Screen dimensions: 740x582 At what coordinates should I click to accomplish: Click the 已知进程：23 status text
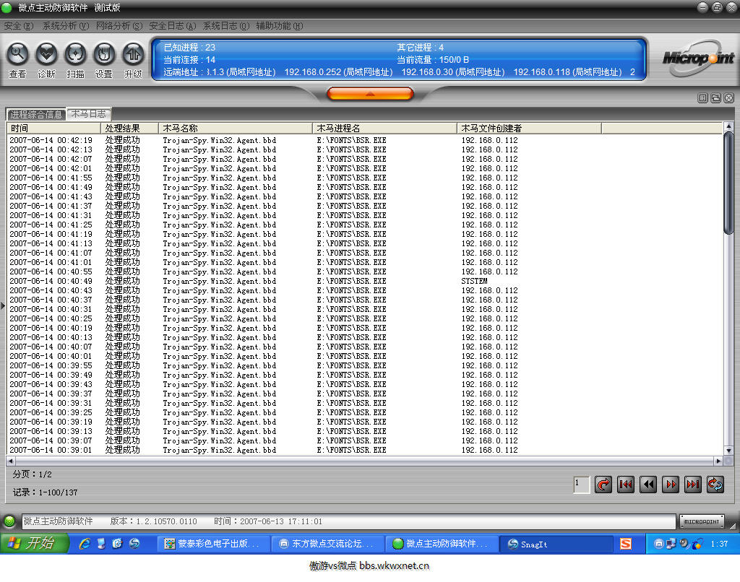(x=189, y=48)
